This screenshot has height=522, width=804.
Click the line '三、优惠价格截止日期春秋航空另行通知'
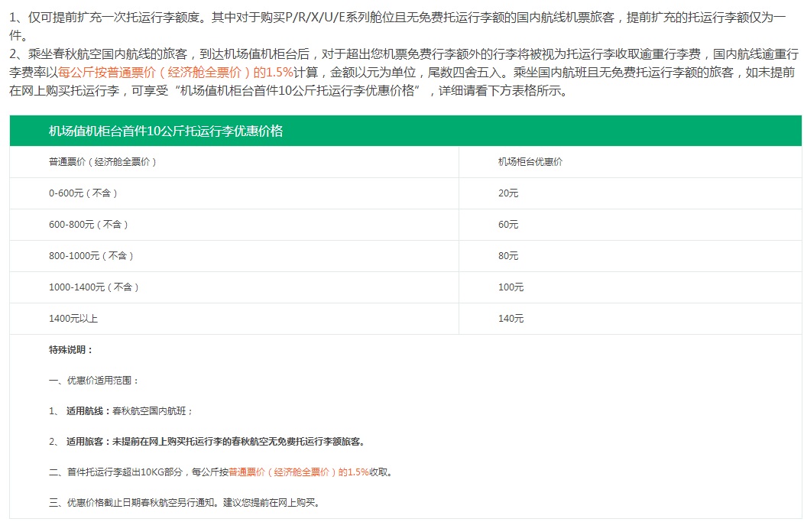pos(185,503)
